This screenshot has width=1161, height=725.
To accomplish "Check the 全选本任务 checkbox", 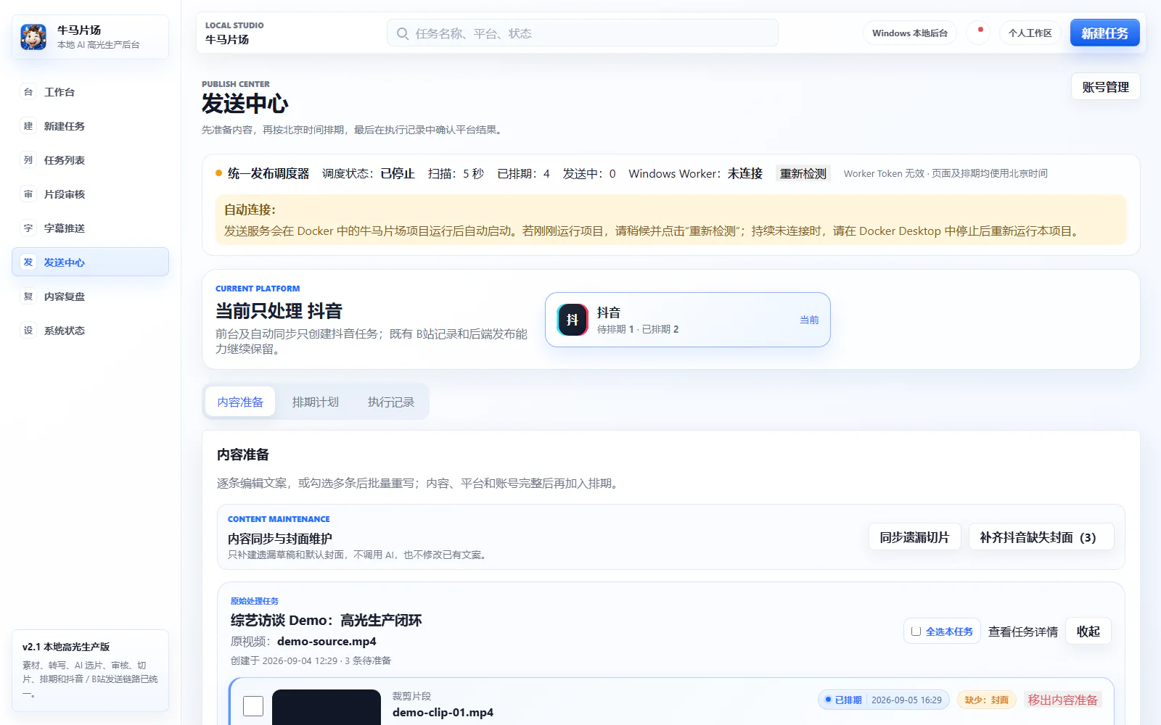I will [x=916, y=631].
